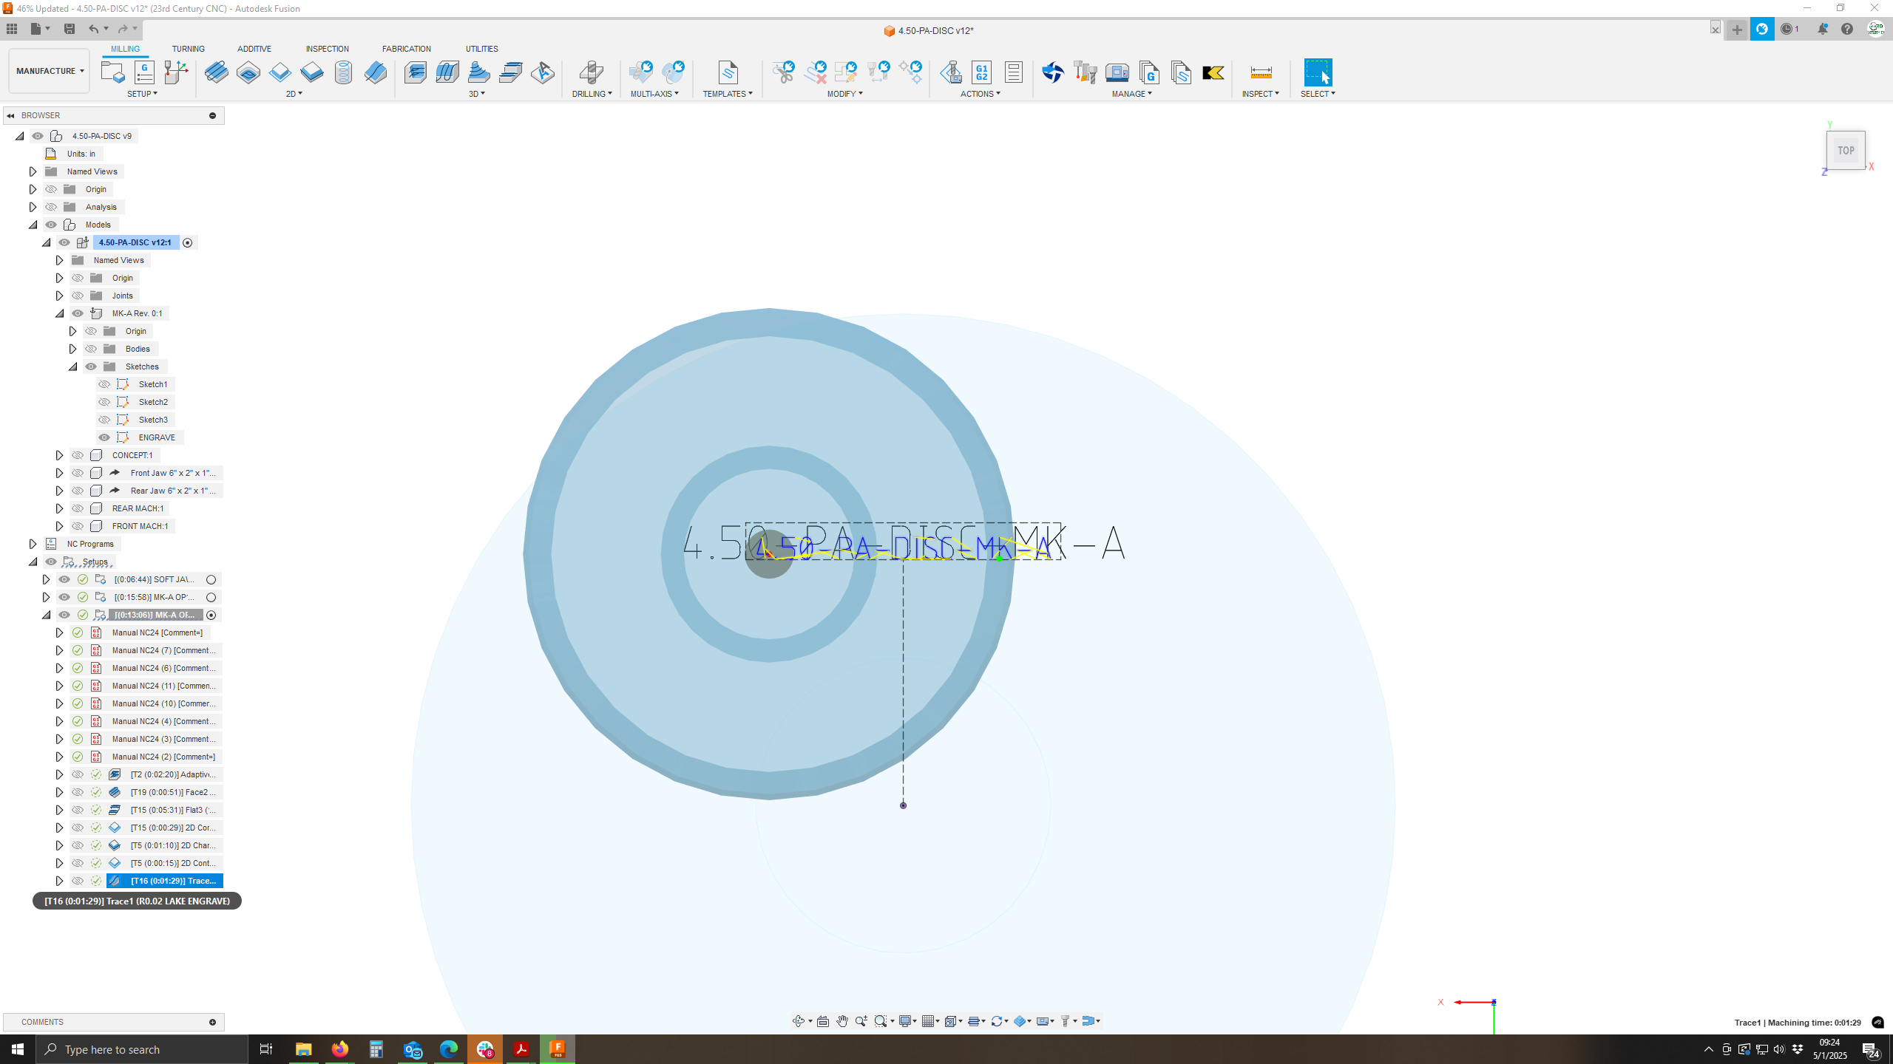Open the Tool Library
This screenshot has width=1893, height=1064.
(1085, 72)
